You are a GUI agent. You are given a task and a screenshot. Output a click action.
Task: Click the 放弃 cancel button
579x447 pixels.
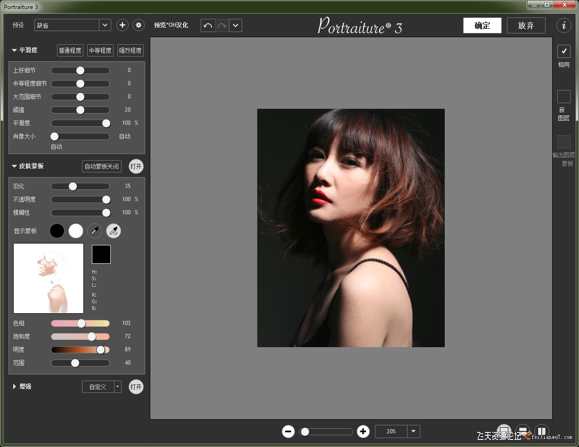tap(526, 25)
